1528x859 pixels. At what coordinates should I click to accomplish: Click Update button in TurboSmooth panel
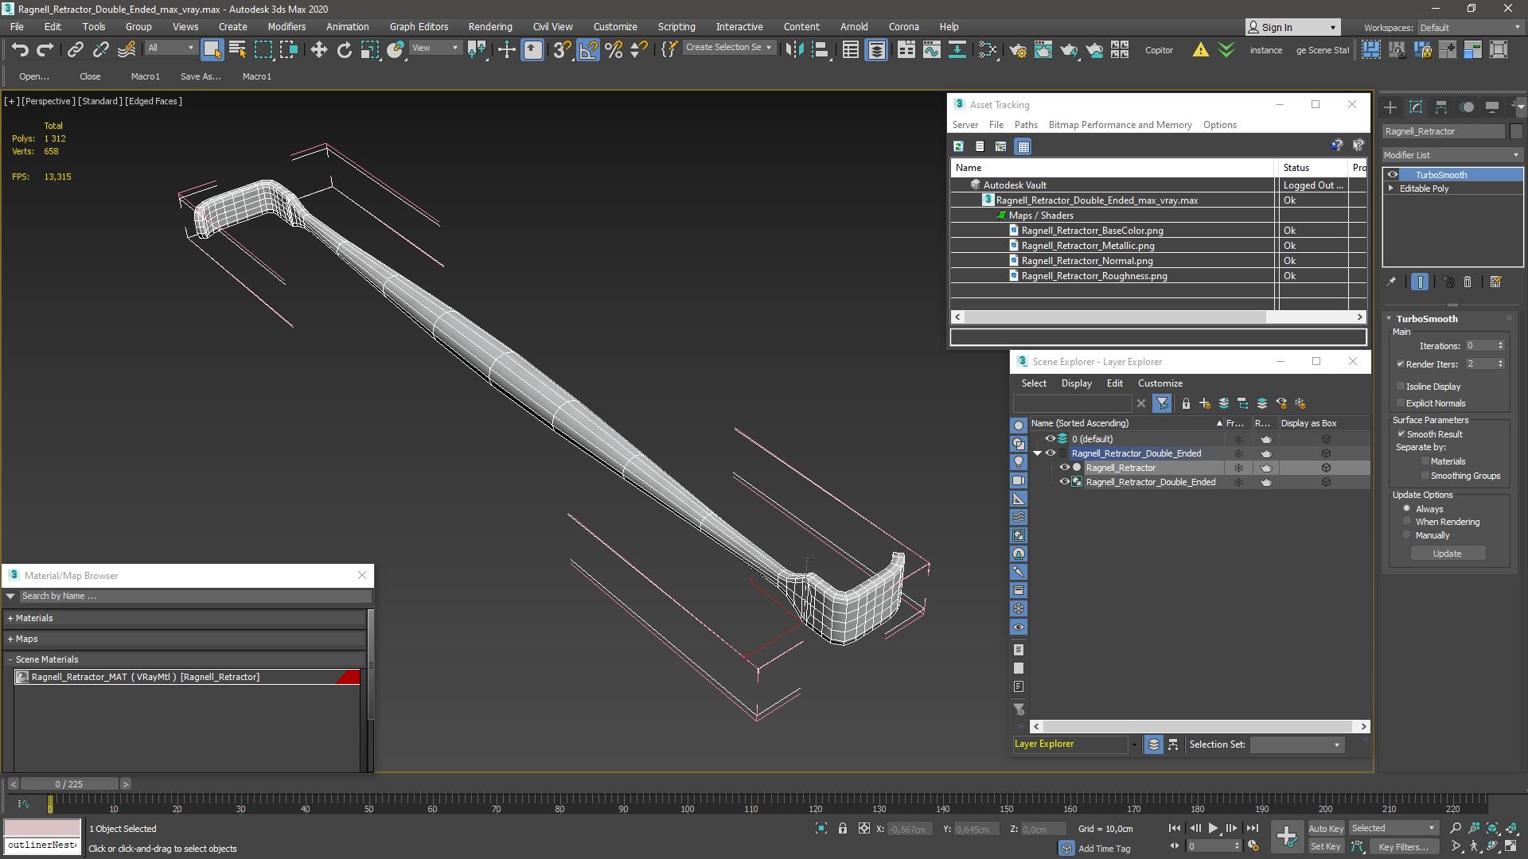pos(1447,553)
